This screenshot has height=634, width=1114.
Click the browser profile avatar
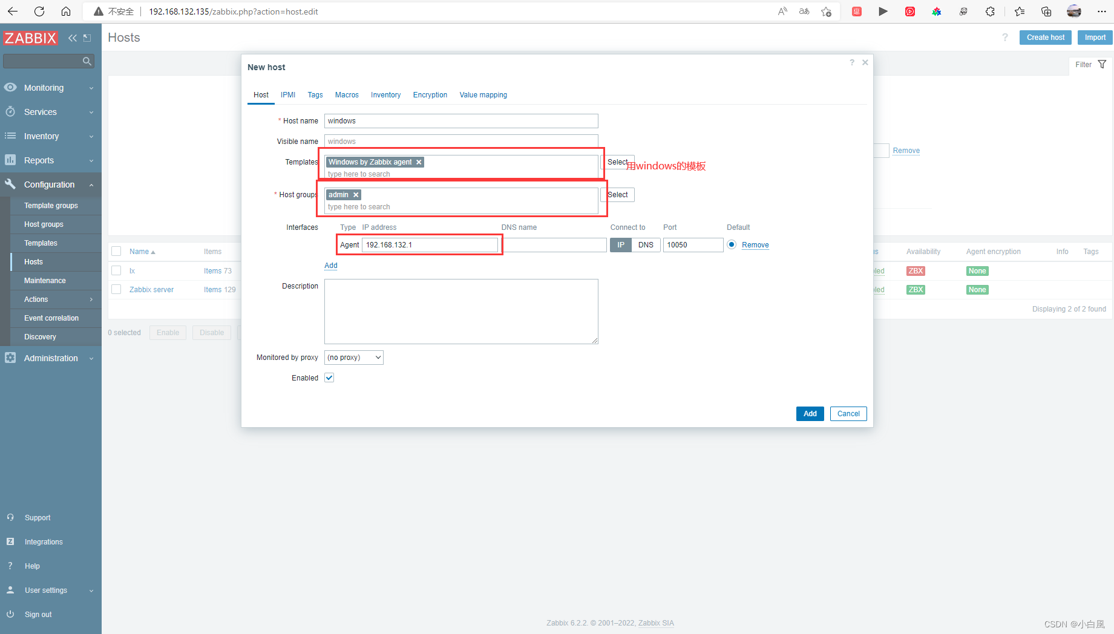1074,11
